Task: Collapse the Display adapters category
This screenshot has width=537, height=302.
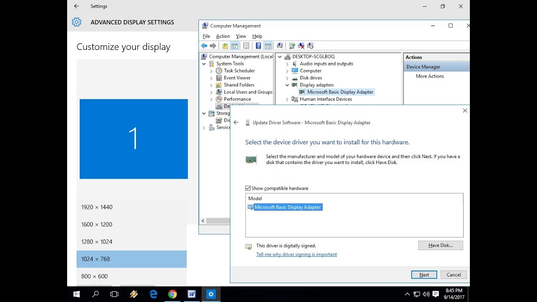Action: click(x=287, y=85)
